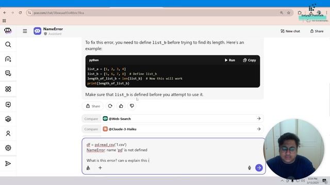The height and width of the screenshot is (185, 330).
Task: Open search in the left sidebar
Action: pos(8,45)
